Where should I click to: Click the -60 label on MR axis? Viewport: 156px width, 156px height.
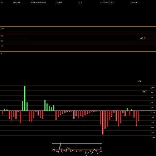pyautogui.click(x=152, y=128)
